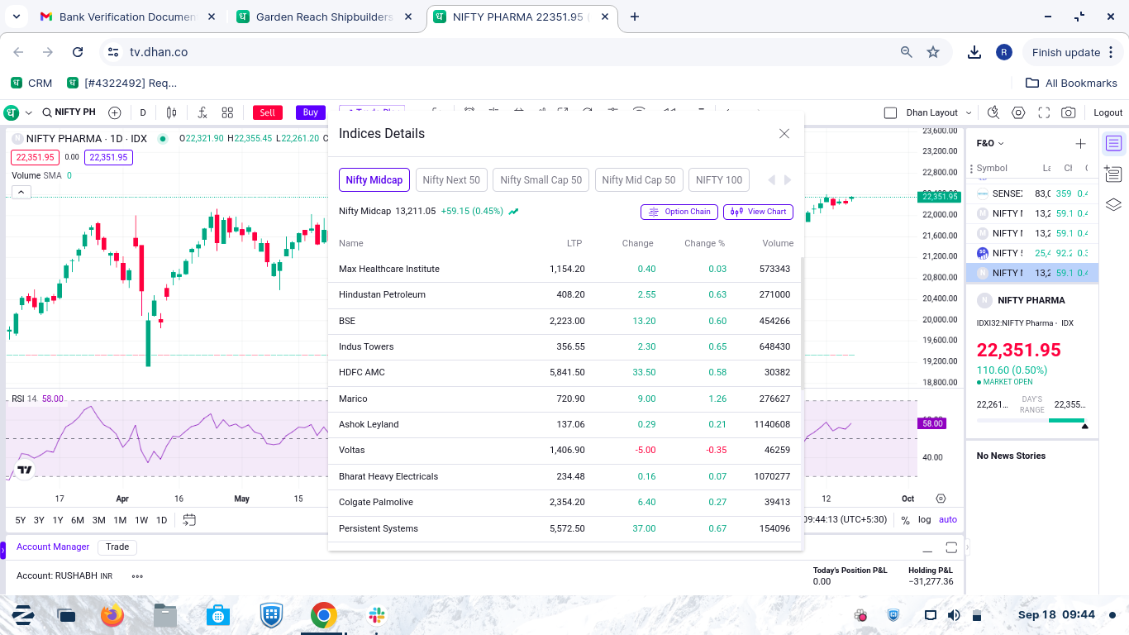Select the 6M time range
The image size is (1129, 635).
[x=78, y=520]
